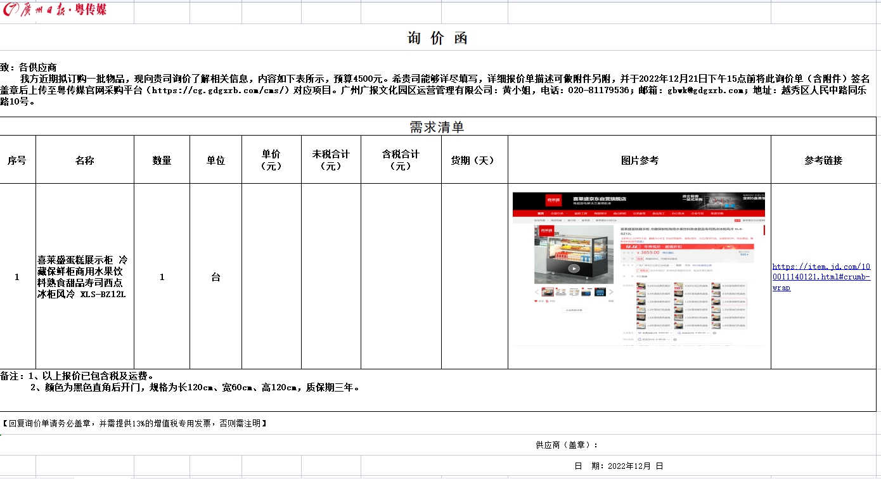Select the 台 unit cell
The image size is (881, 479).
click(215, 277)
